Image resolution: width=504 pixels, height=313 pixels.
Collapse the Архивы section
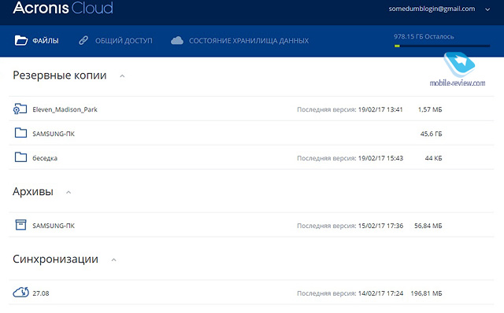pyautogui.click(x=69, y=193)
